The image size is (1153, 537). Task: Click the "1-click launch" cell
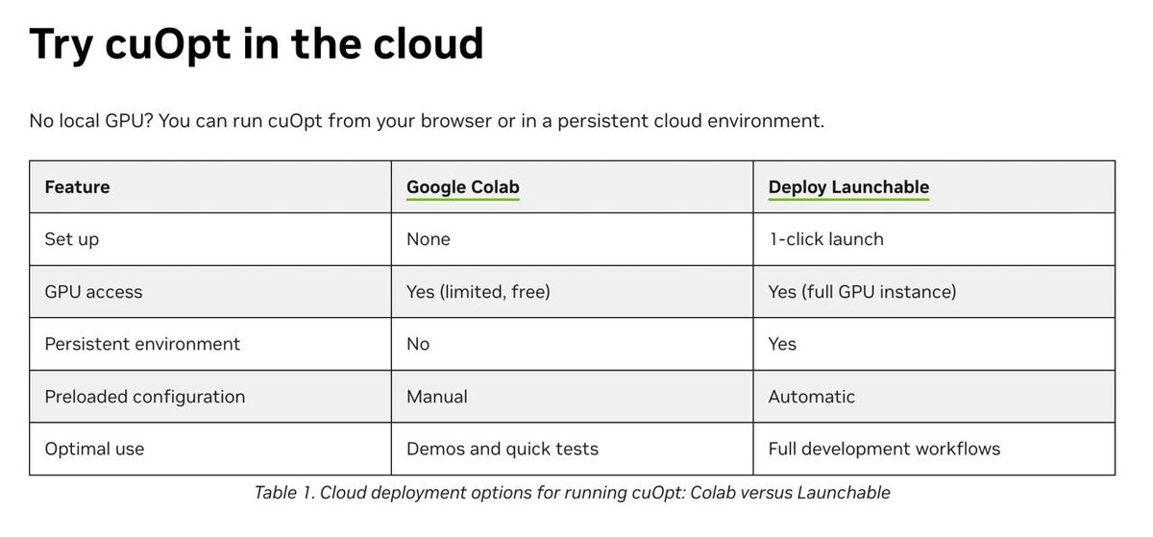pyautogui.click(x=825, y=239)
